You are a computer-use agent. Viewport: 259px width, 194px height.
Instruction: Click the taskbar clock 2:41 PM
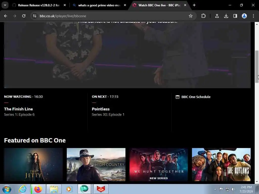(x=246, y=189)
